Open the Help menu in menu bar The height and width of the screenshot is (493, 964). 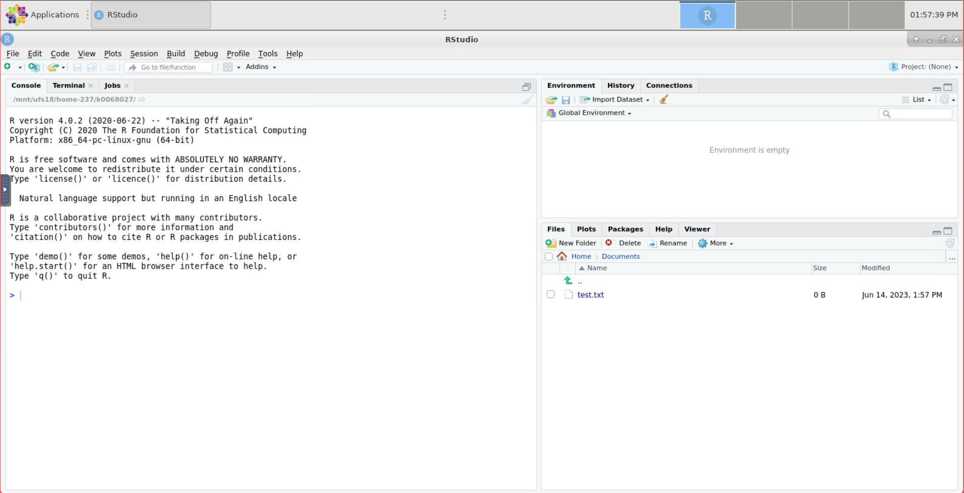click(x=295, y=54)
